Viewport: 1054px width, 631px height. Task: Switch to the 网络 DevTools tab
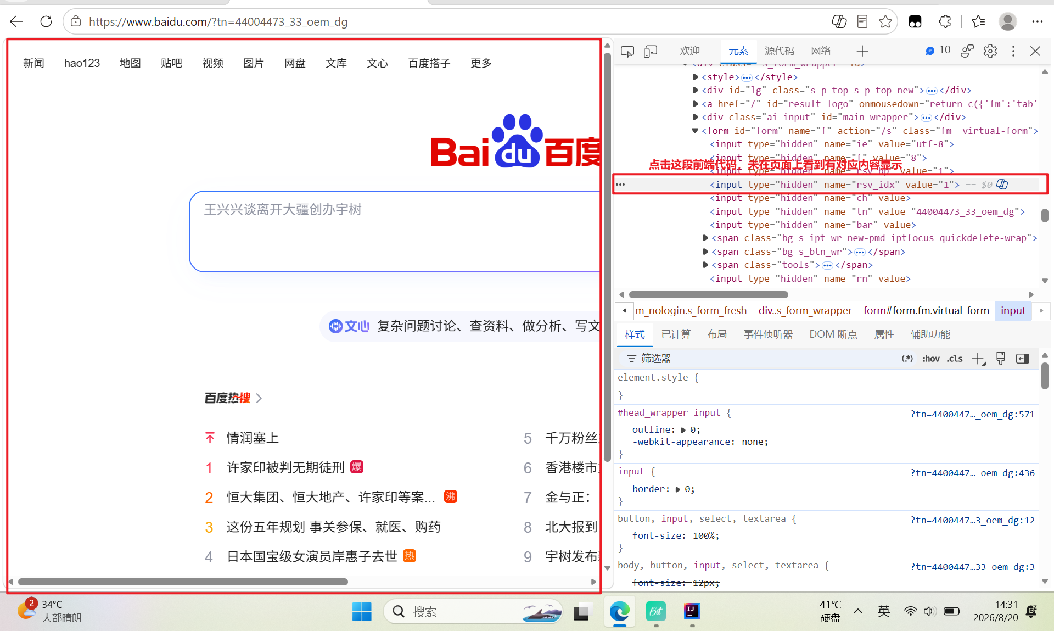821,51
